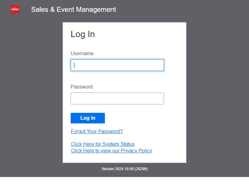Screen dimensions: 249x187
Task: Open the Forgot Your Password? link
Action: [x=97, y=131]
